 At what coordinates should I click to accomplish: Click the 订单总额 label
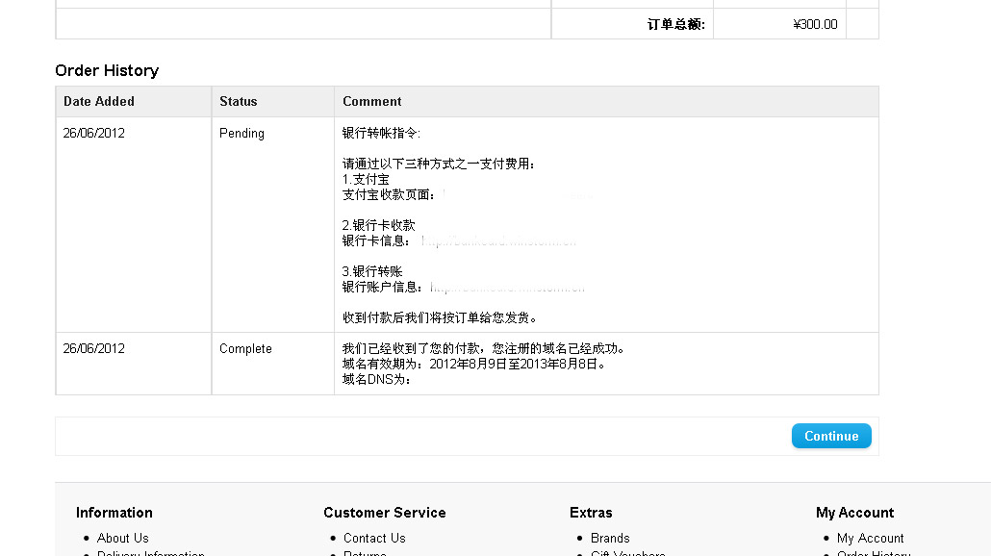pos(675,24)
